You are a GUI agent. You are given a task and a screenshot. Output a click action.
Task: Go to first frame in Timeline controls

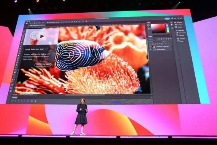pyautogui.click(x=12, y=101)
